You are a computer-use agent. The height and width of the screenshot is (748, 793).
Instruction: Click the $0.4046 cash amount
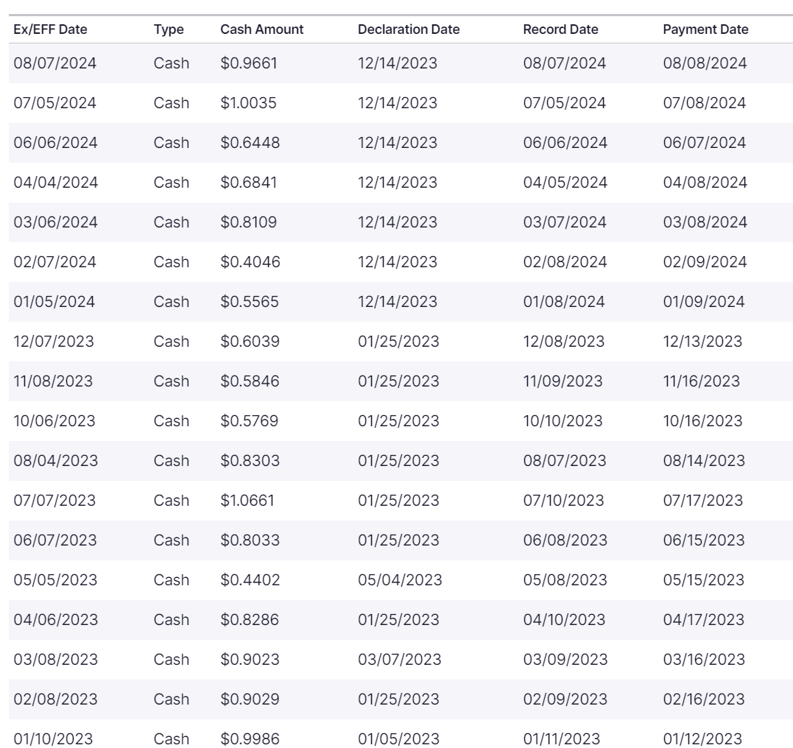coord(250,262)
